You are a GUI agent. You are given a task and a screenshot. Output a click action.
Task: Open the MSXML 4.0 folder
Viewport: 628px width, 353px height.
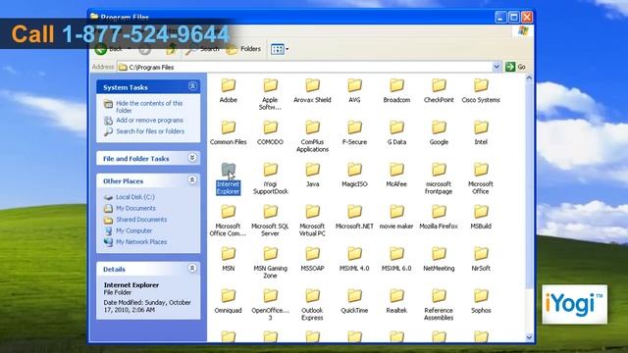click(x=354, y=259)
